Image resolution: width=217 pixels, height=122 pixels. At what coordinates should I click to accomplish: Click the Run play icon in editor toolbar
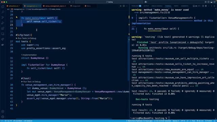pos(121,6)
